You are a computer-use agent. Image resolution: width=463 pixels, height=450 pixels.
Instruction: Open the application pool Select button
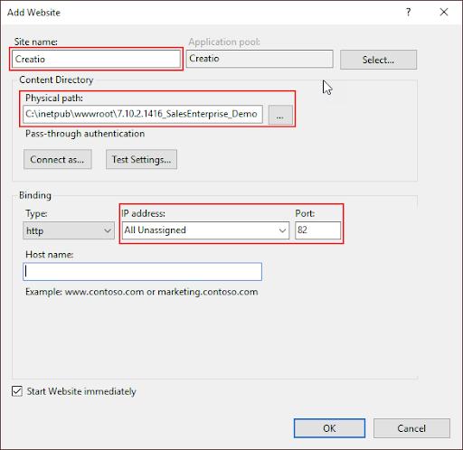point(378,60)
